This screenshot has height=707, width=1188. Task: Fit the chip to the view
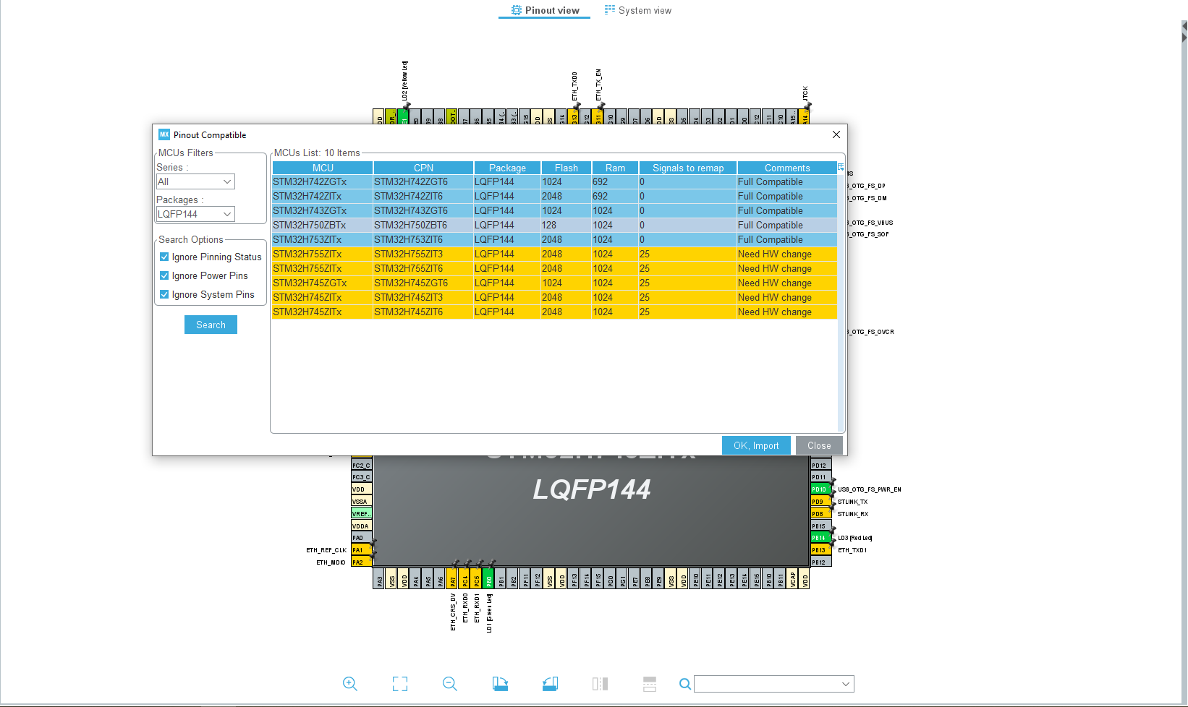click(400, 684)
